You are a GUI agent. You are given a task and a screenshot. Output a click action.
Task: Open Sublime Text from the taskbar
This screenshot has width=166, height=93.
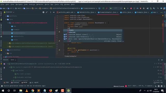point(39,91)
